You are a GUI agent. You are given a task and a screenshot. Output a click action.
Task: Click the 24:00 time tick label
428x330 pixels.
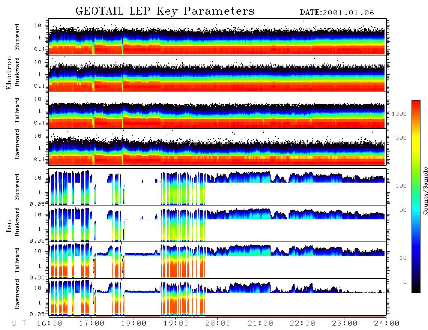coord(387,324)
